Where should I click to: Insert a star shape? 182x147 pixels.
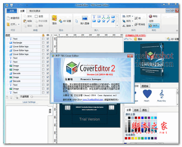[x=104, y=21]
